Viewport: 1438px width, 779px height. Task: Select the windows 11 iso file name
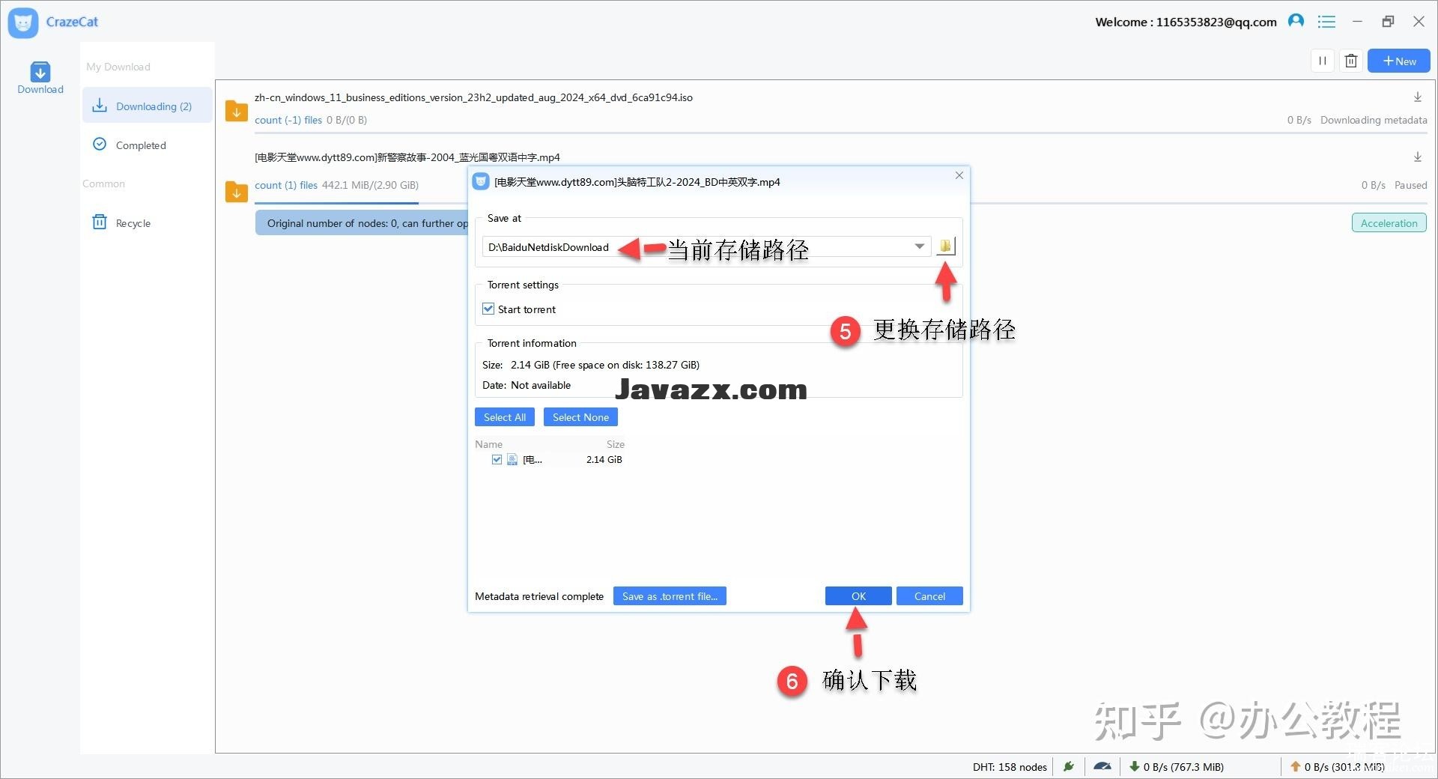pyautogui.click(x=473, y=97)
